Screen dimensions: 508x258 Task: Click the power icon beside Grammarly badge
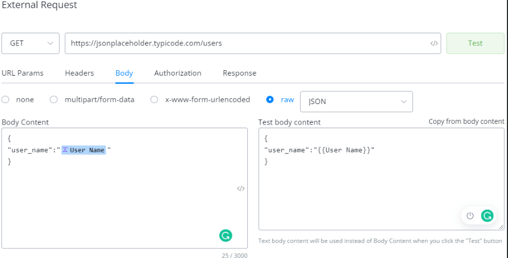click(470, 216)
